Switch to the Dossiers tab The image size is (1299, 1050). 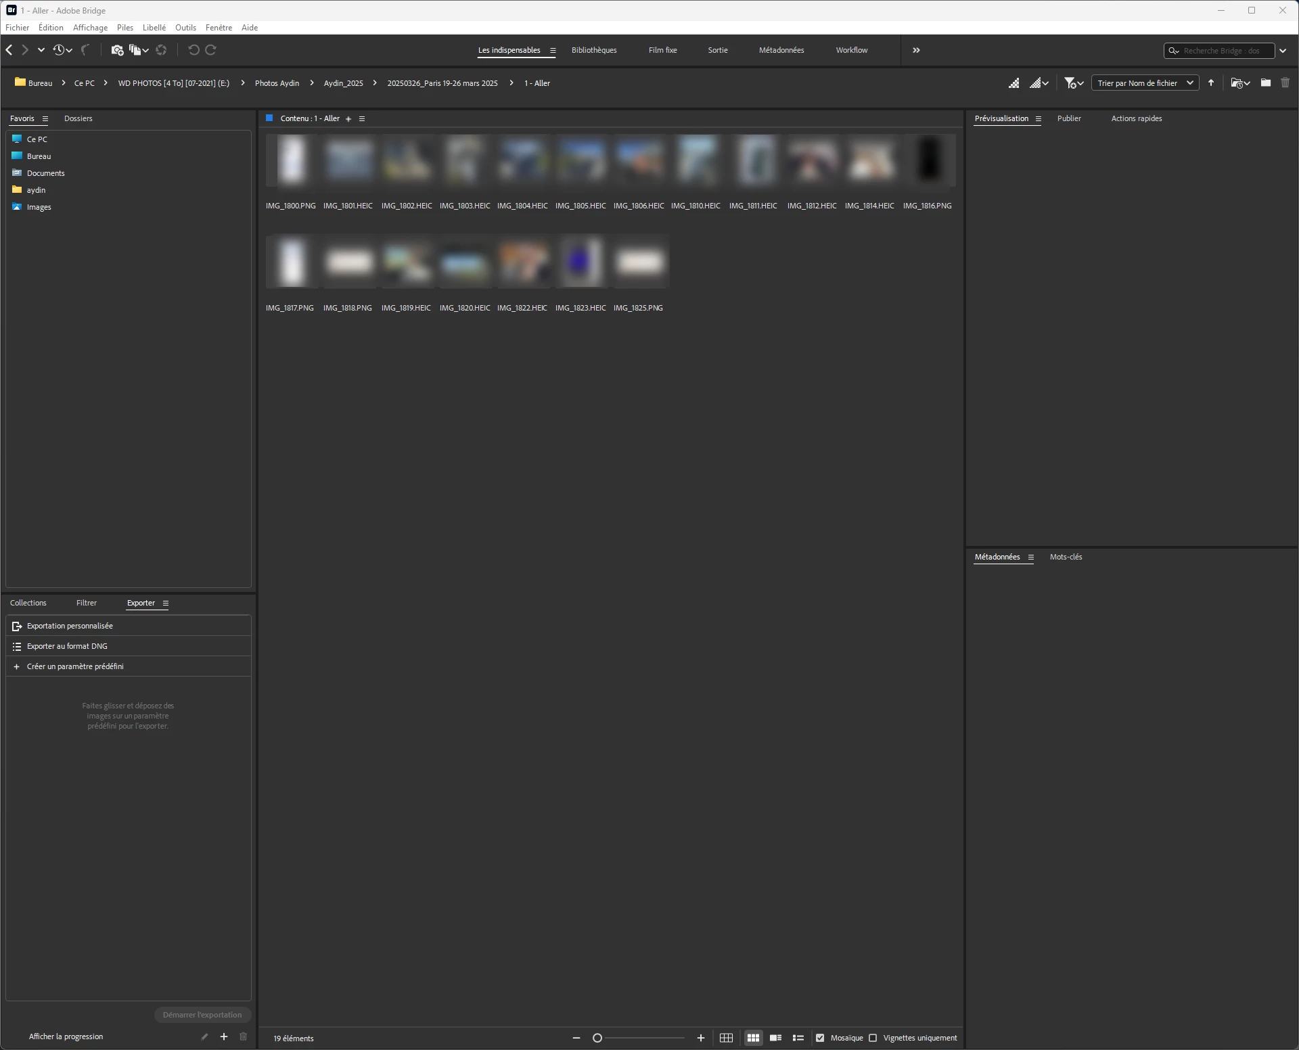coord(78,118)
